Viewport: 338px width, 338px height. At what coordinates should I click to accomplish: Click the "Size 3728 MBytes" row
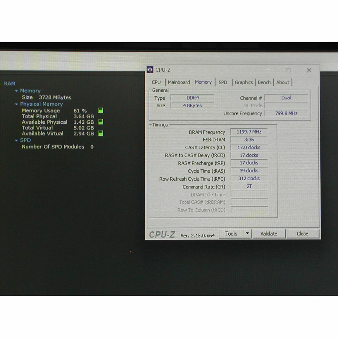47,97
